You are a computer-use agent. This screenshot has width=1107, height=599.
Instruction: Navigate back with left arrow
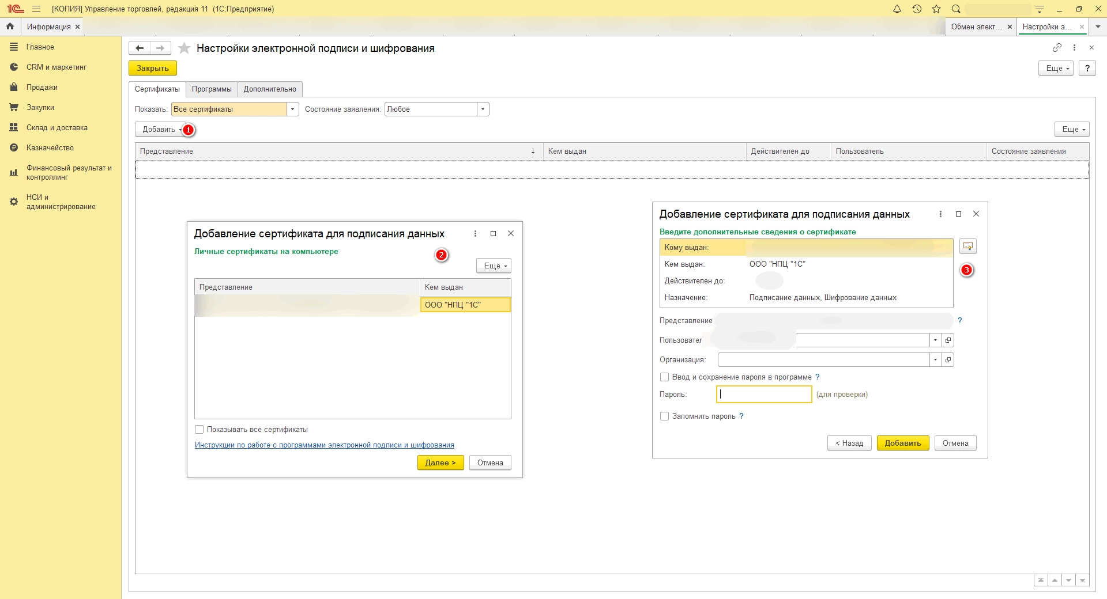coord(140,48)
